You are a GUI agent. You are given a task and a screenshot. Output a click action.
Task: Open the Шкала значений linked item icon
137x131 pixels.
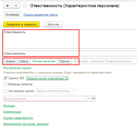93,99
